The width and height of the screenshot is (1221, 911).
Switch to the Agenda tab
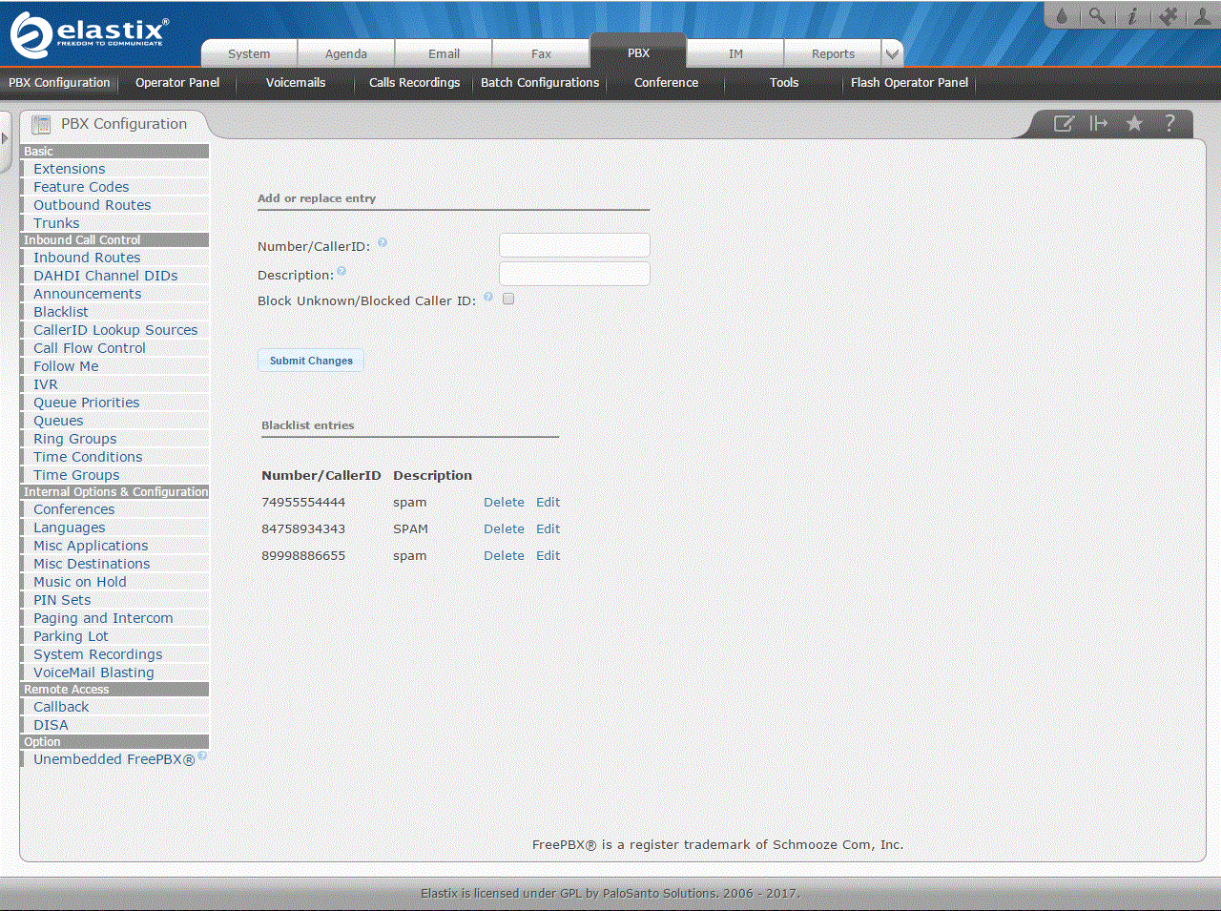tap(346, 53)
